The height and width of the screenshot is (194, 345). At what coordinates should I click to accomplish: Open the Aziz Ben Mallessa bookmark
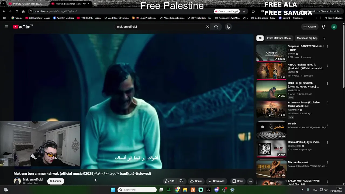tap(63, 18)
